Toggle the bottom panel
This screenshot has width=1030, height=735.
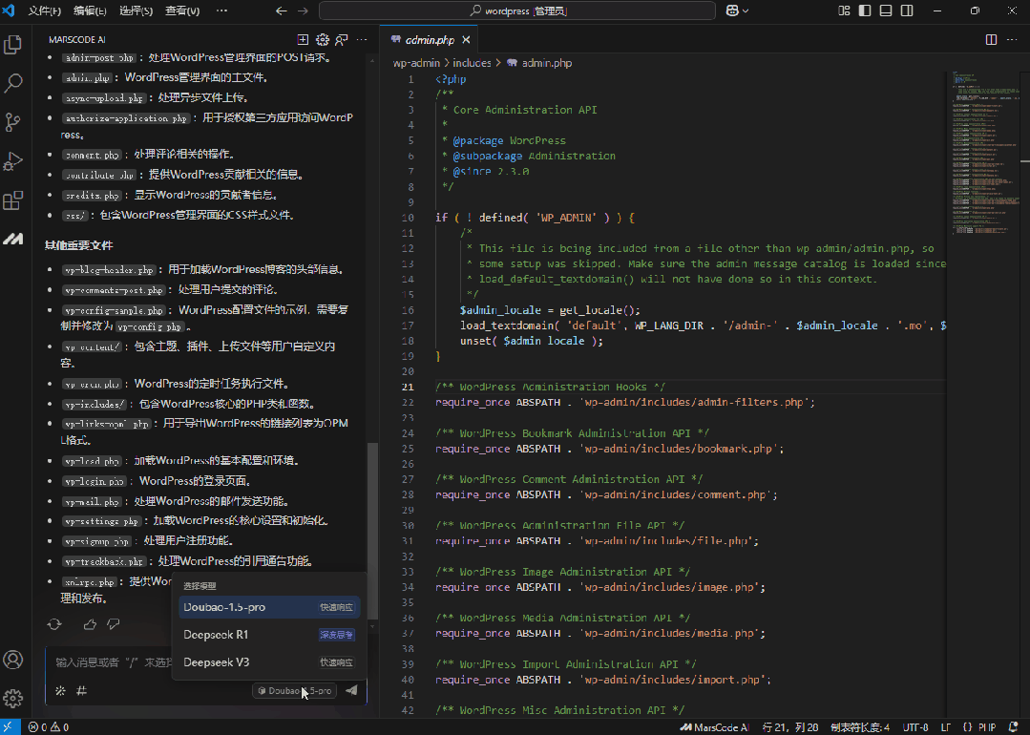[886, 10]
